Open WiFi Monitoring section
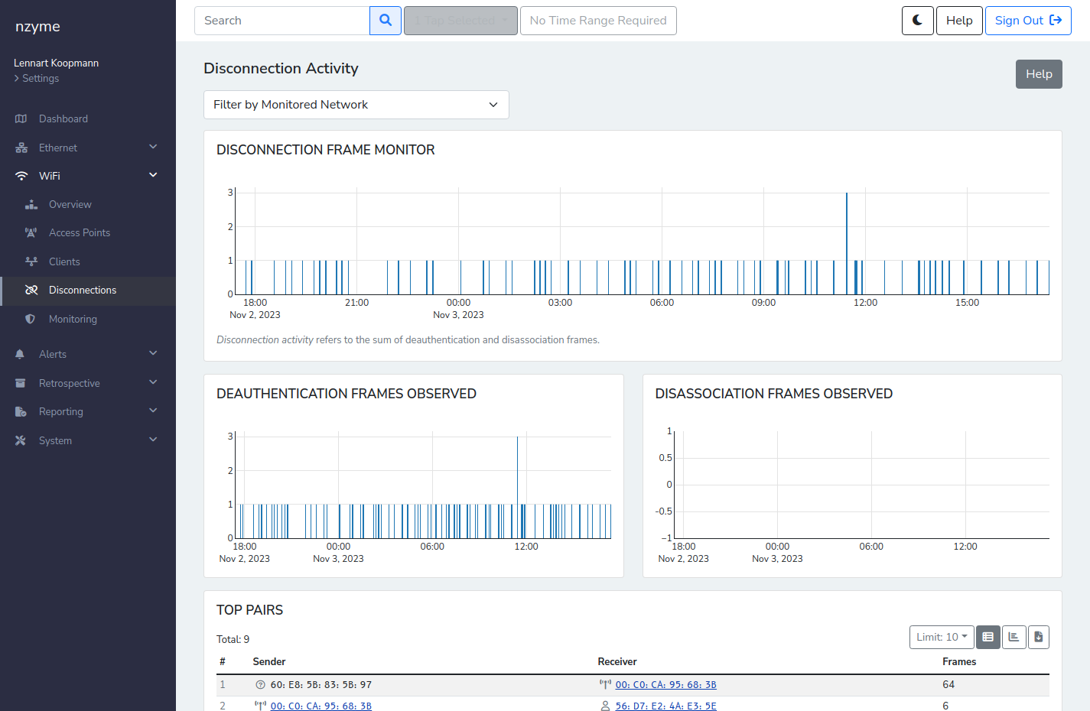 coord(73,320)
